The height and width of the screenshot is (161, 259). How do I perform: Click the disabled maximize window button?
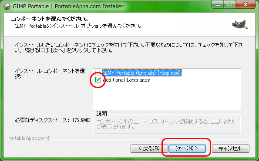tap(229, 5)
